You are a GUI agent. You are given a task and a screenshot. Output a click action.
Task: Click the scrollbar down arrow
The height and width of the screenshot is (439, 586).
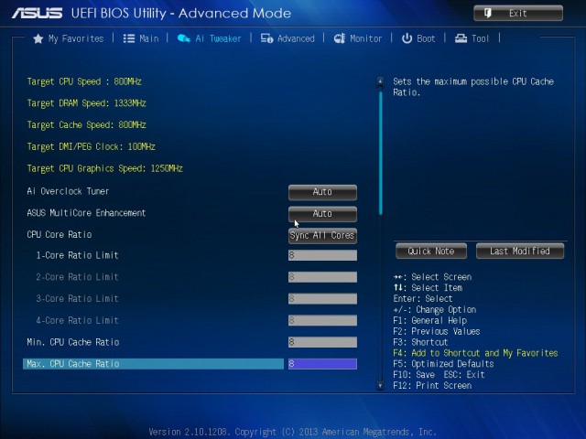[x=380, y=385]
